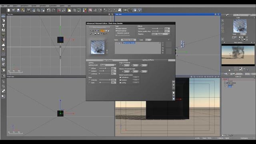Maximize the Top view viewport icon
This screenshot has height=144, width=256.
(112, 14)
